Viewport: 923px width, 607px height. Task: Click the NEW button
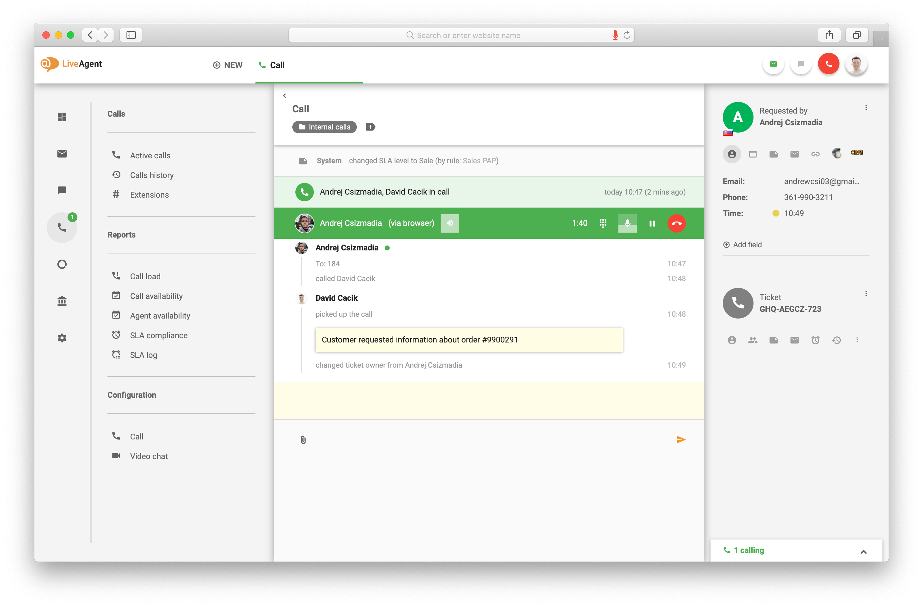pyautogui.click(x=228, y=65)
